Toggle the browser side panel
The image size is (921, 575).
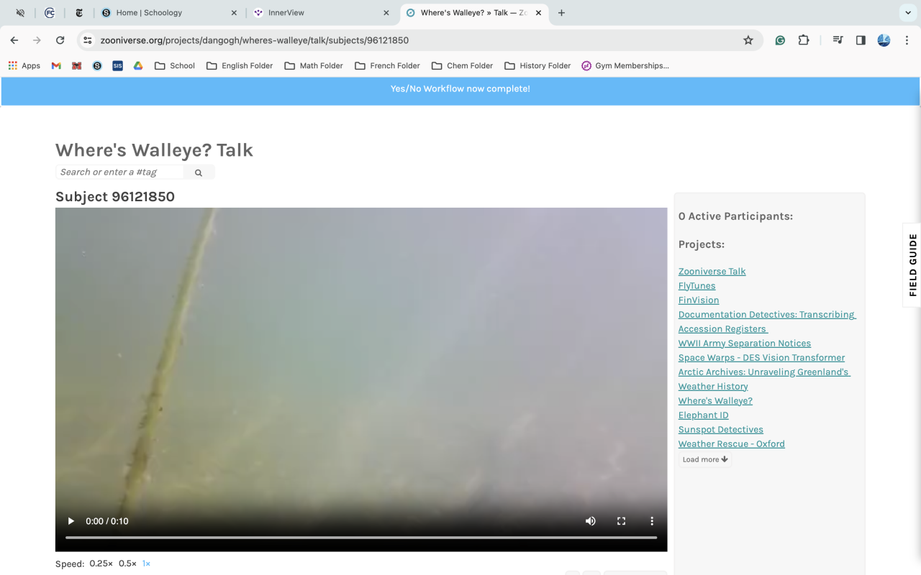point(861,40)
